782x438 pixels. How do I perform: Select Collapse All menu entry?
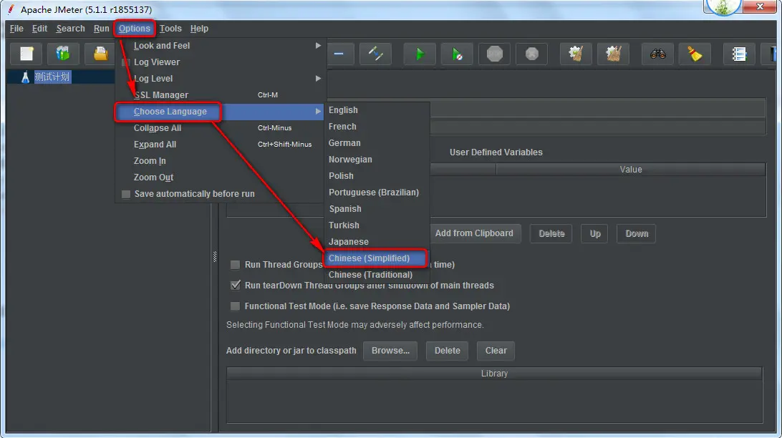221,127
